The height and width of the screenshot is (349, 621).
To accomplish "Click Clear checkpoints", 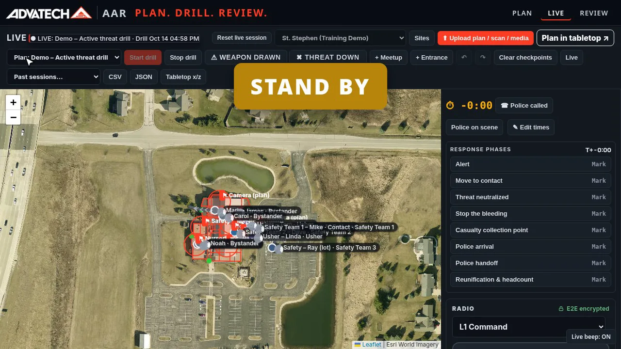I will [525, 57].
